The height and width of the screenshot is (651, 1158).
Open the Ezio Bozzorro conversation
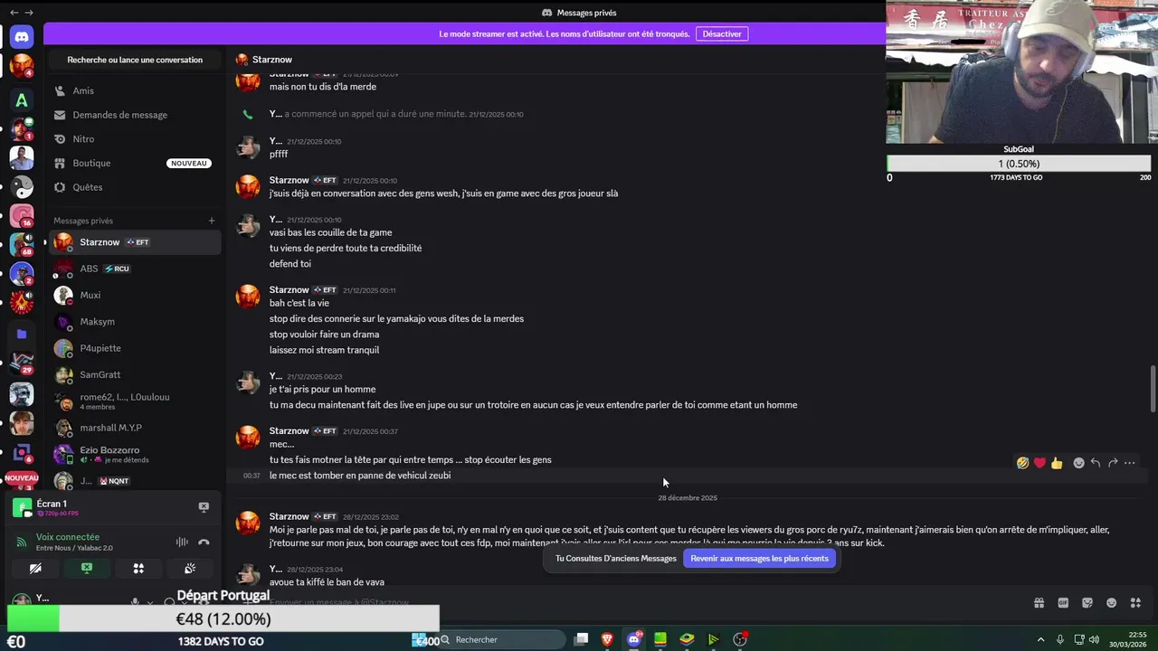tap(135, 454)
